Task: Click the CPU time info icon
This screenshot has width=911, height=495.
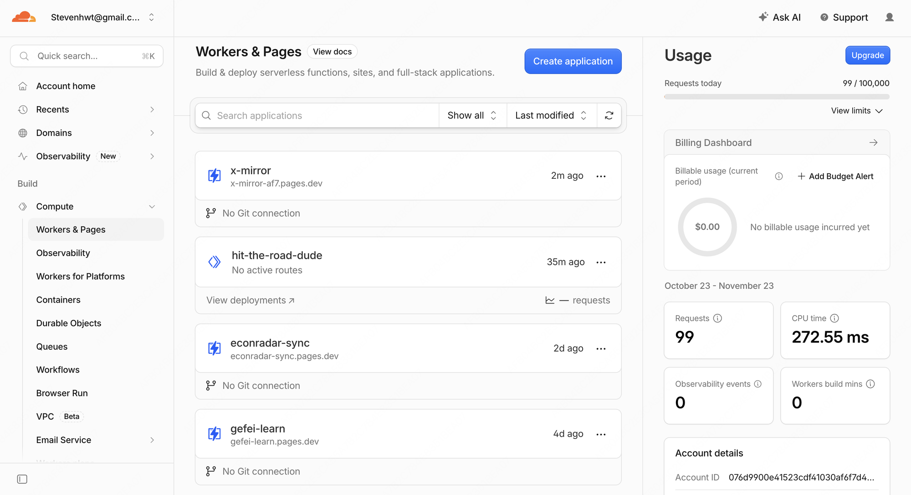Action: [x=834, y=318]
